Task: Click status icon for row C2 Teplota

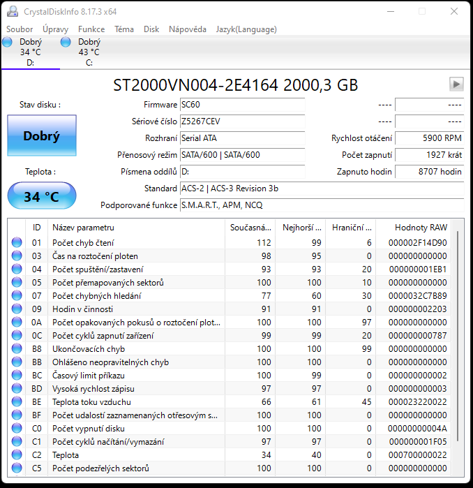Action: pyautogui.click(x=17, y=455)
